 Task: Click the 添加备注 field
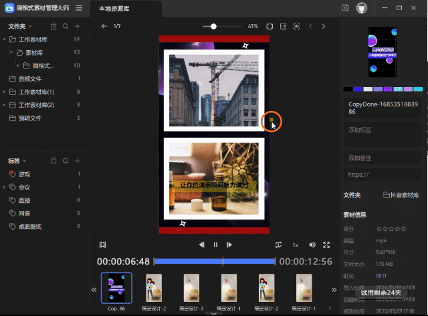(x=382, y=158)
